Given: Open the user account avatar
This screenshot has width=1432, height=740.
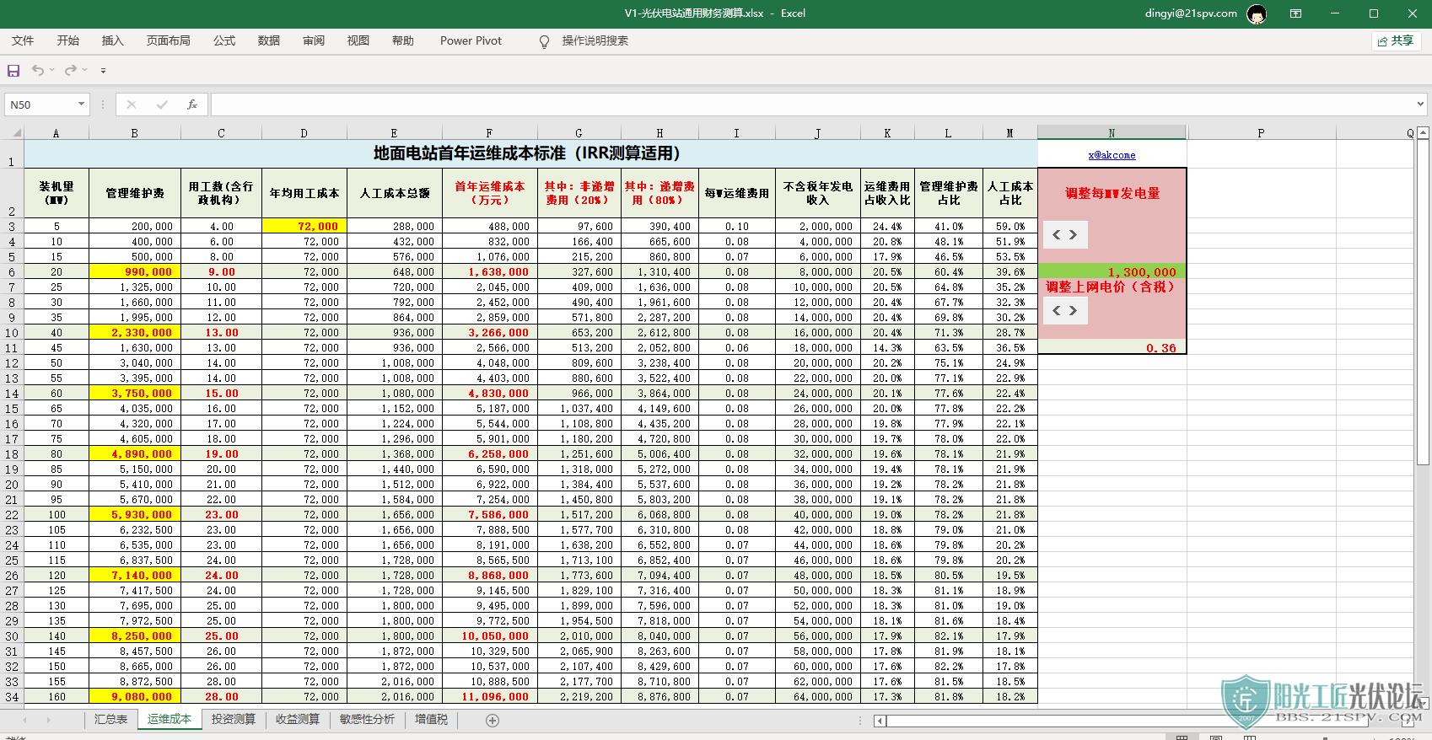Looking at the screenshot, I should click(x=1257, y=14).
